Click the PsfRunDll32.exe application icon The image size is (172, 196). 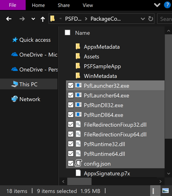pyautogui.click(x=78, y=105)
